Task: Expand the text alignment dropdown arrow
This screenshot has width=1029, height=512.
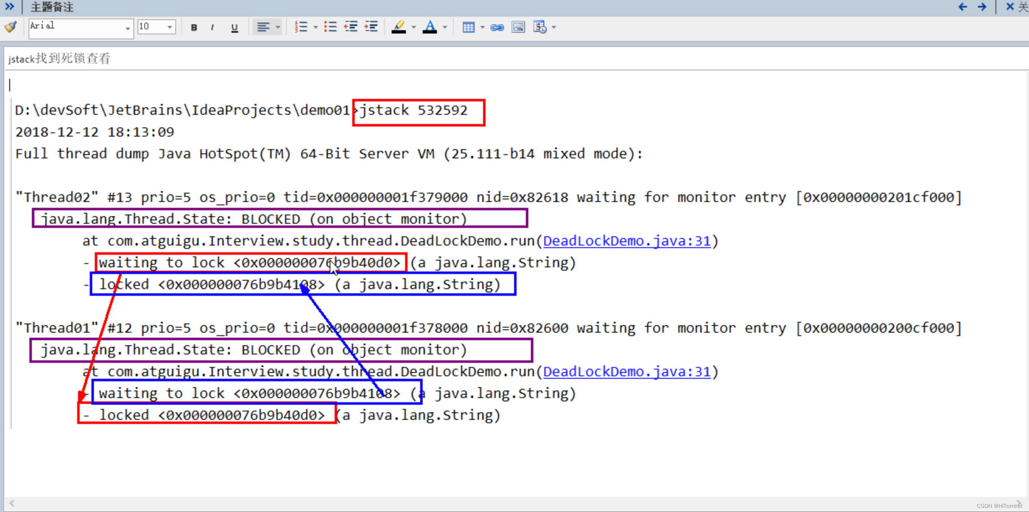Action: 278,28
